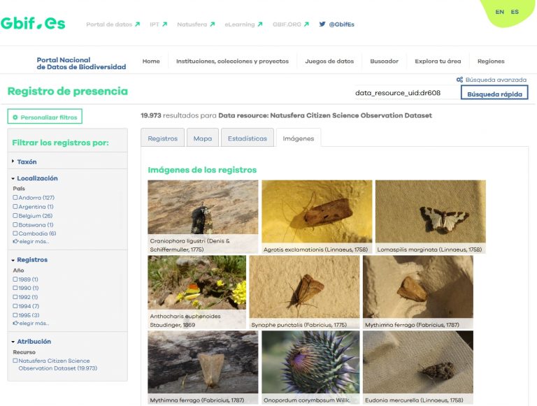537x406 pixels.
Task: Tick the 1994 (7) year checkbox
Action: coord(15,306)
